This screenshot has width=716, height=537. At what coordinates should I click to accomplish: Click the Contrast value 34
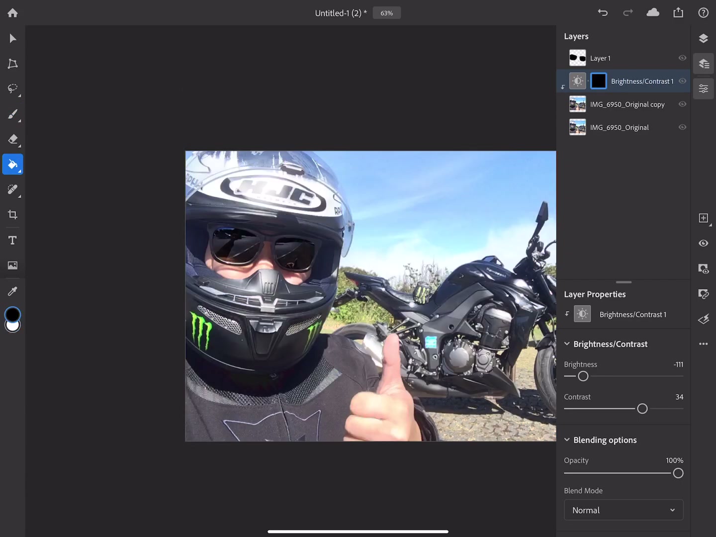click(x=679, y=397)
